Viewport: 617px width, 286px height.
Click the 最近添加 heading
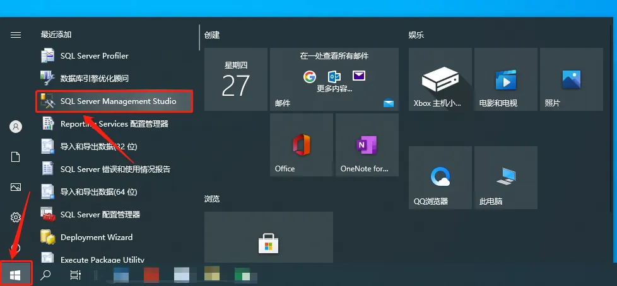(x=56, y=35)
